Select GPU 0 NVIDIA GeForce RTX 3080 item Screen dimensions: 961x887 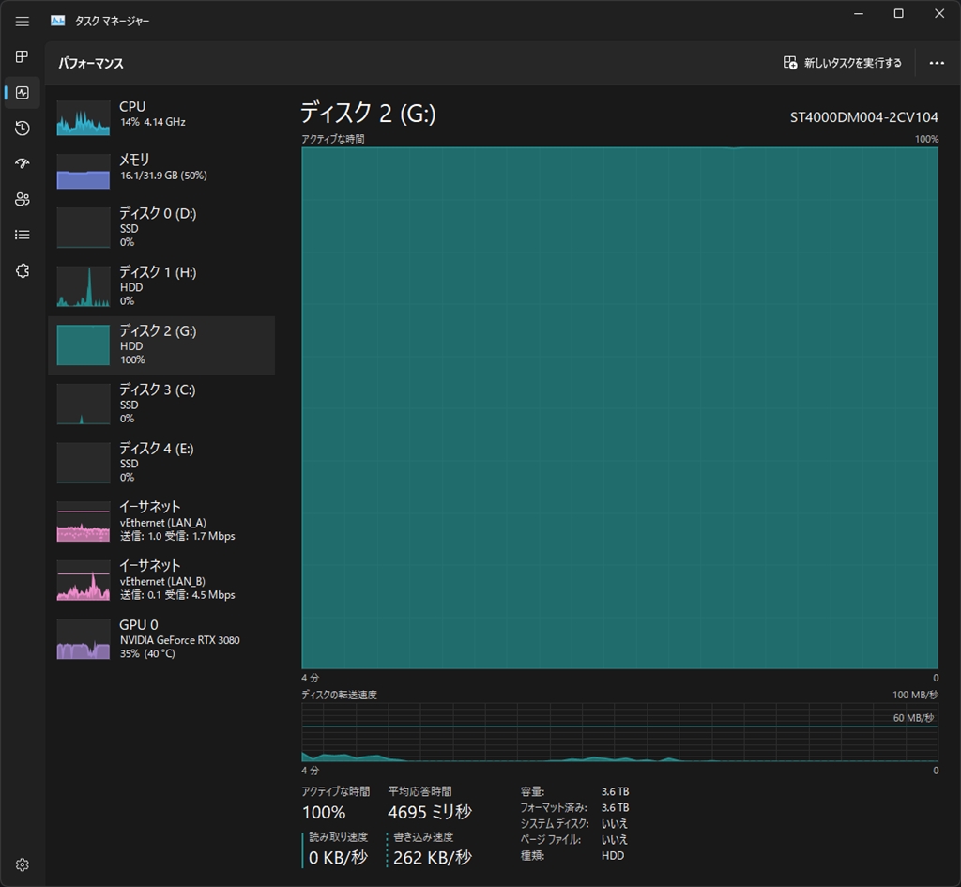(161, 639)
